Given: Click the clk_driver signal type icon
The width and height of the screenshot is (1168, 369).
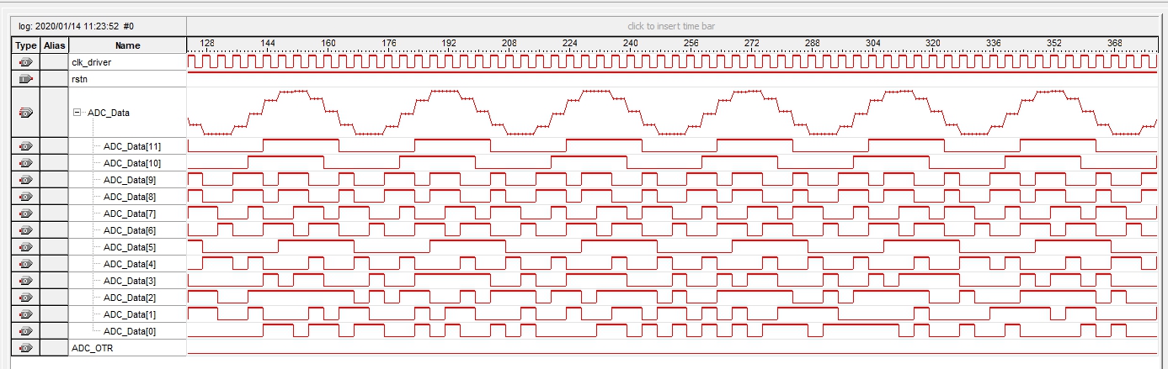Looking at the screenshot, I should pos(25,62).
